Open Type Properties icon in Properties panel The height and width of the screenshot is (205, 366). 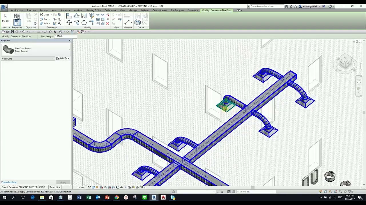pos(17,16)
